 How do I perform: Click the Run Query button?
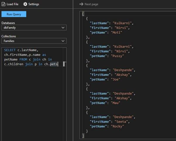[x=14, y=14]
